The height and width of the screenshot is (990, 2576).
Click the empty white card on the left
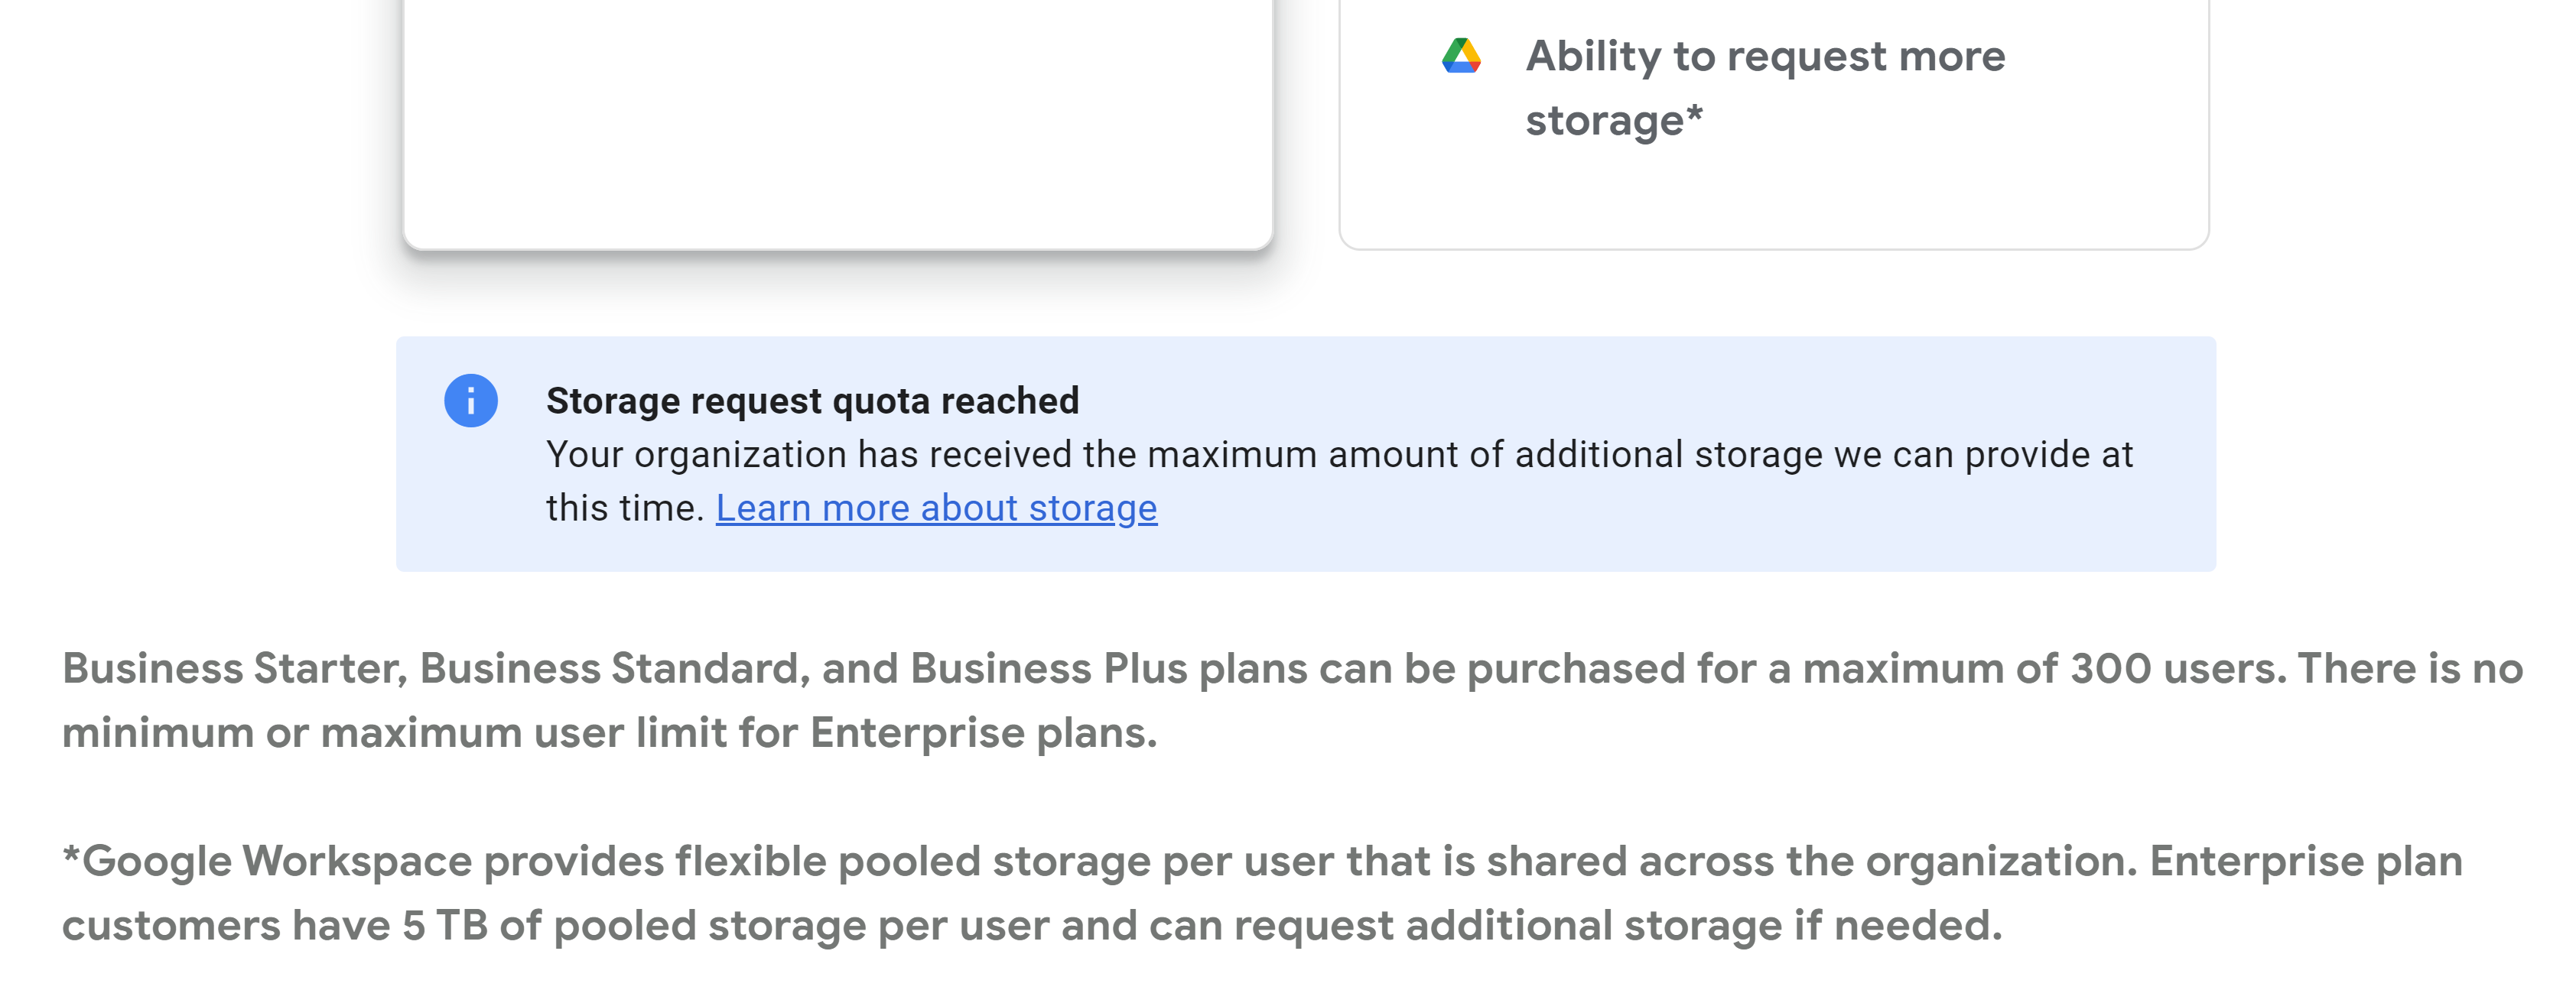[x=838, y=122]
